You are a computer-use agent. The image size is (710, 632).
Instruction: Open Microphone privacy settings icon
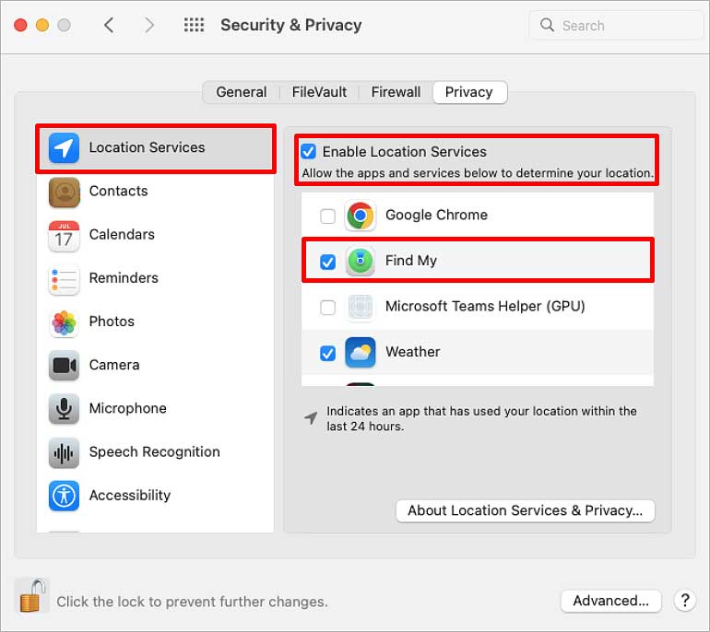click(64, 409)
